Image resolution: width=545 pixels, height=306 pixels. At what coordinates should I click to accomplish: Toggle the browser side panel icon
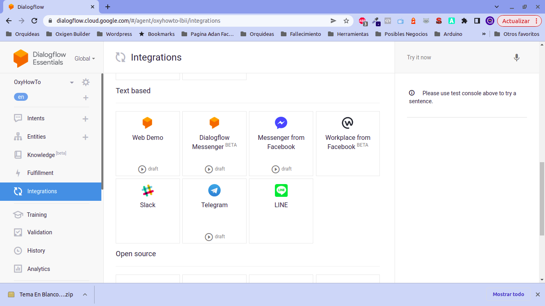click(477, 21)
